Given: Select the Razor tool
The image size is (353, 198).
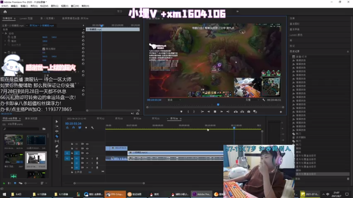Looking at the screenshot, I should point(57,136).
